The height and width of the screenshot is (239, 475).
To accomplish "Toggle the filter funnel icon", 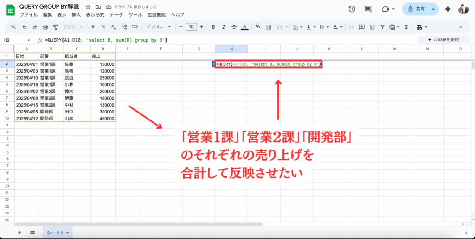I will [x=383, y=27].
